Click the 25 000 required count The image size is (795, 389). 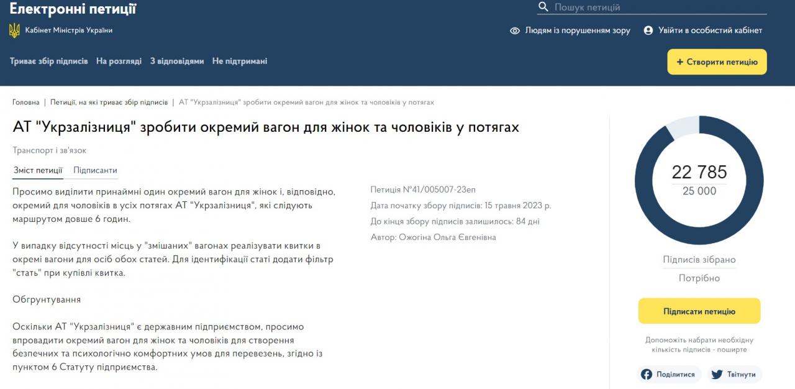click(x=699, y=191)
